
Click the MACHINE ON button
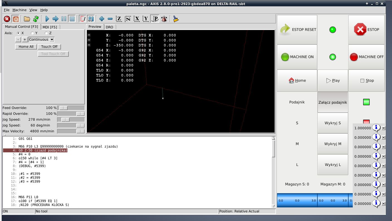coord(297,57)
